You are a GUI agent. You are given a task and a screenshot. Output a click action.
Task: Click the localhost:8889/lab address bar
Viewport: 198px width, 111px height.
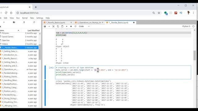[83, 13]
